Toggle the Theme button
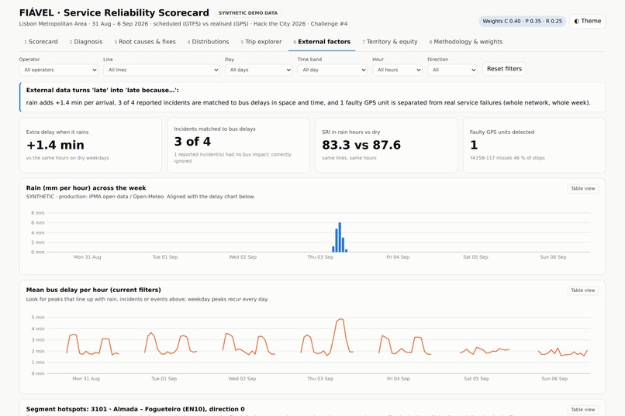The height and width of the screenshot is (416, 625). point(588,21)
